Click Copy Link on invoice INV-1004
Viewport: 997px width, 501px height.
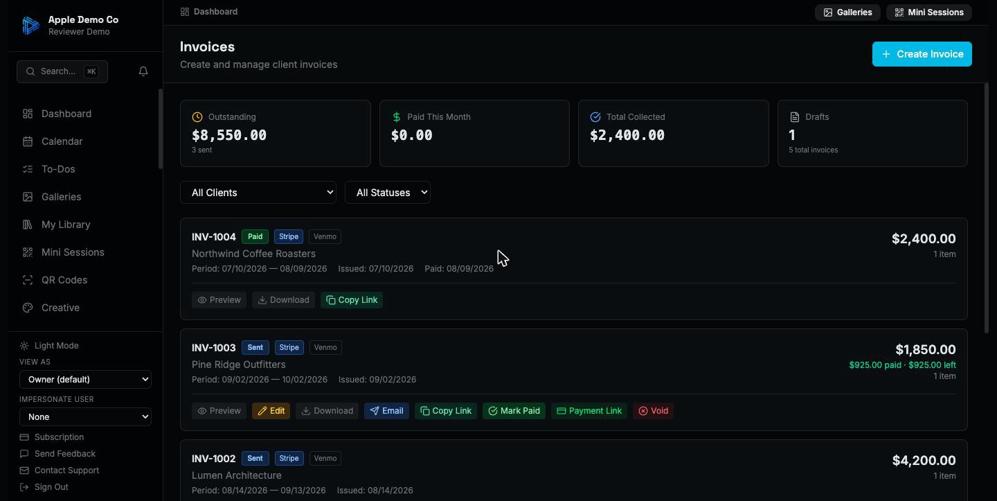(x=352, y=300)
